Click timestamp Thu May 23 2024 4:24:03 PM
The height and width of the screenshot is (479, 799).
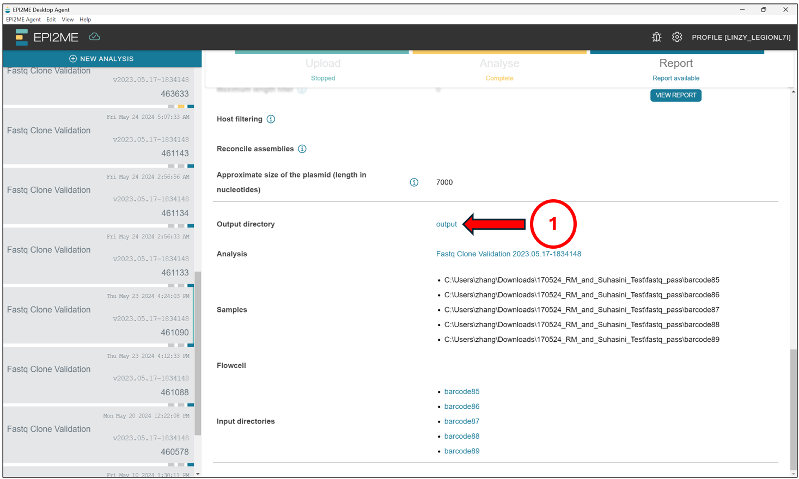pyautogui.click(x=148, y=296)
